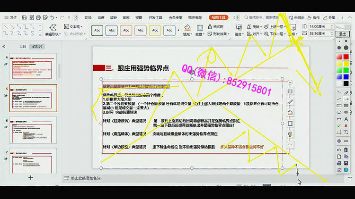Click the 退出 exit button in annotation panel
The height and width of the screenshot is (199, 355).
pyautogui.click(x=342, y=34)
